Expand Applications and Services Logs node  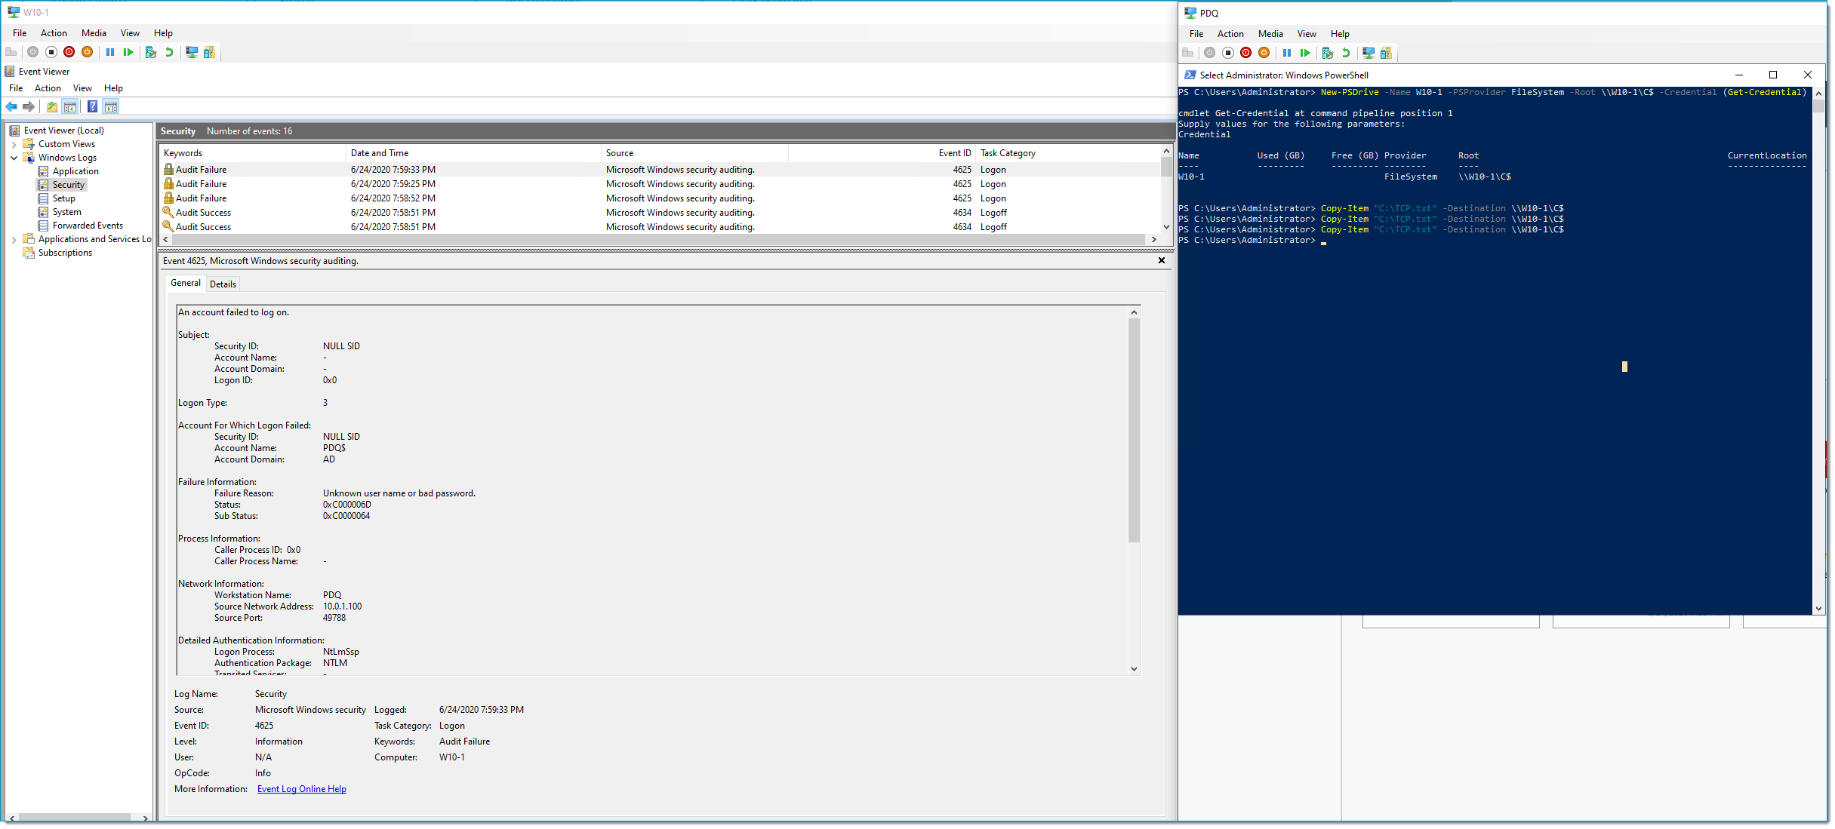pos(14,240)
